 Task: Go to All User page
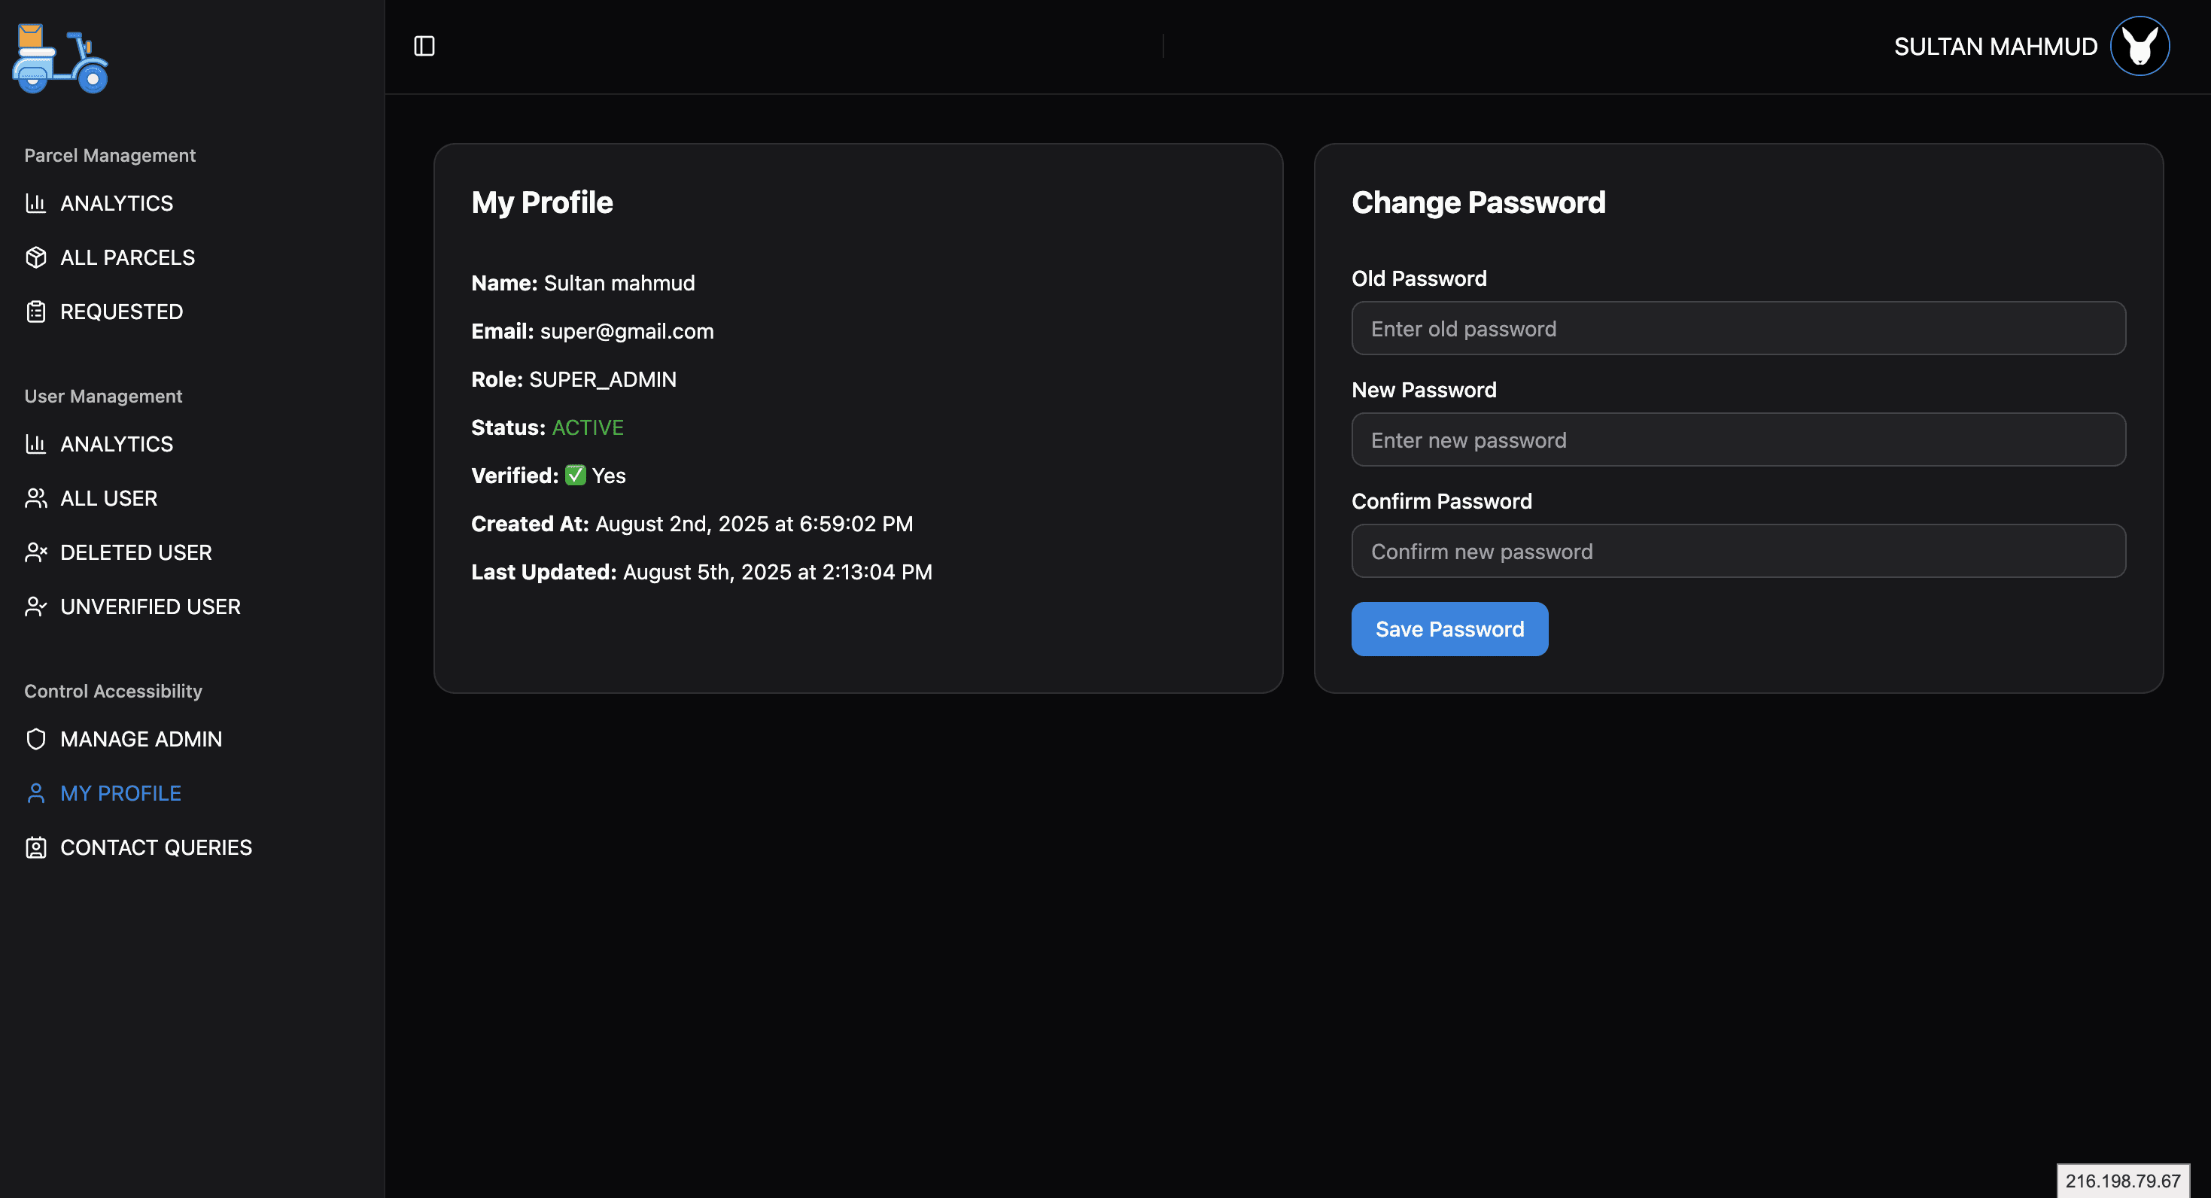(x=109, y=499)
